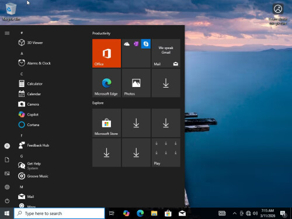
Task: Click the letter C section header
Action: coord(22,74)
